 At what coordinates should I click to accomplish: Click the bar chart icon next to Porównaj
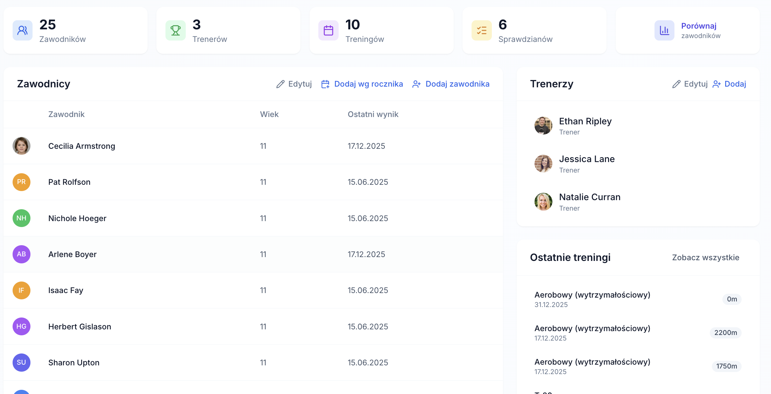click(664, 30)
